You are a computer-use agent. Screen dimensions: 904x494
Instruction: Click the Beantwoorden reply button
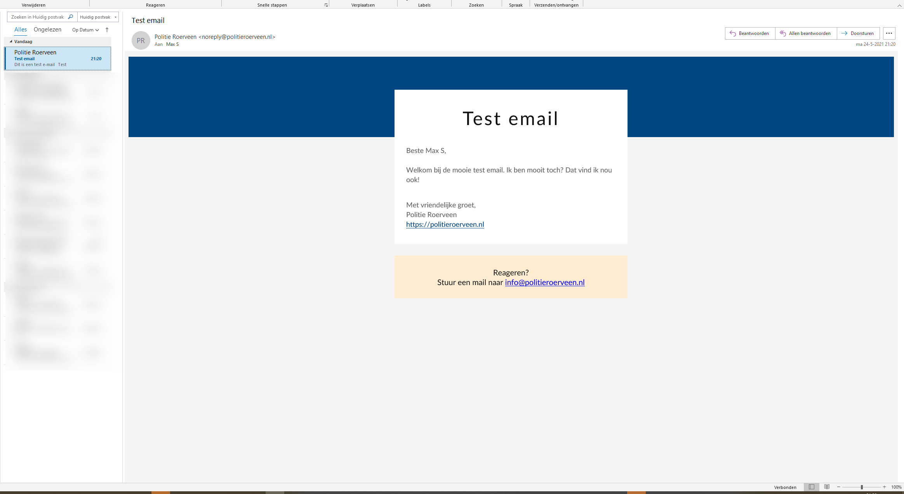coord(749,33)
